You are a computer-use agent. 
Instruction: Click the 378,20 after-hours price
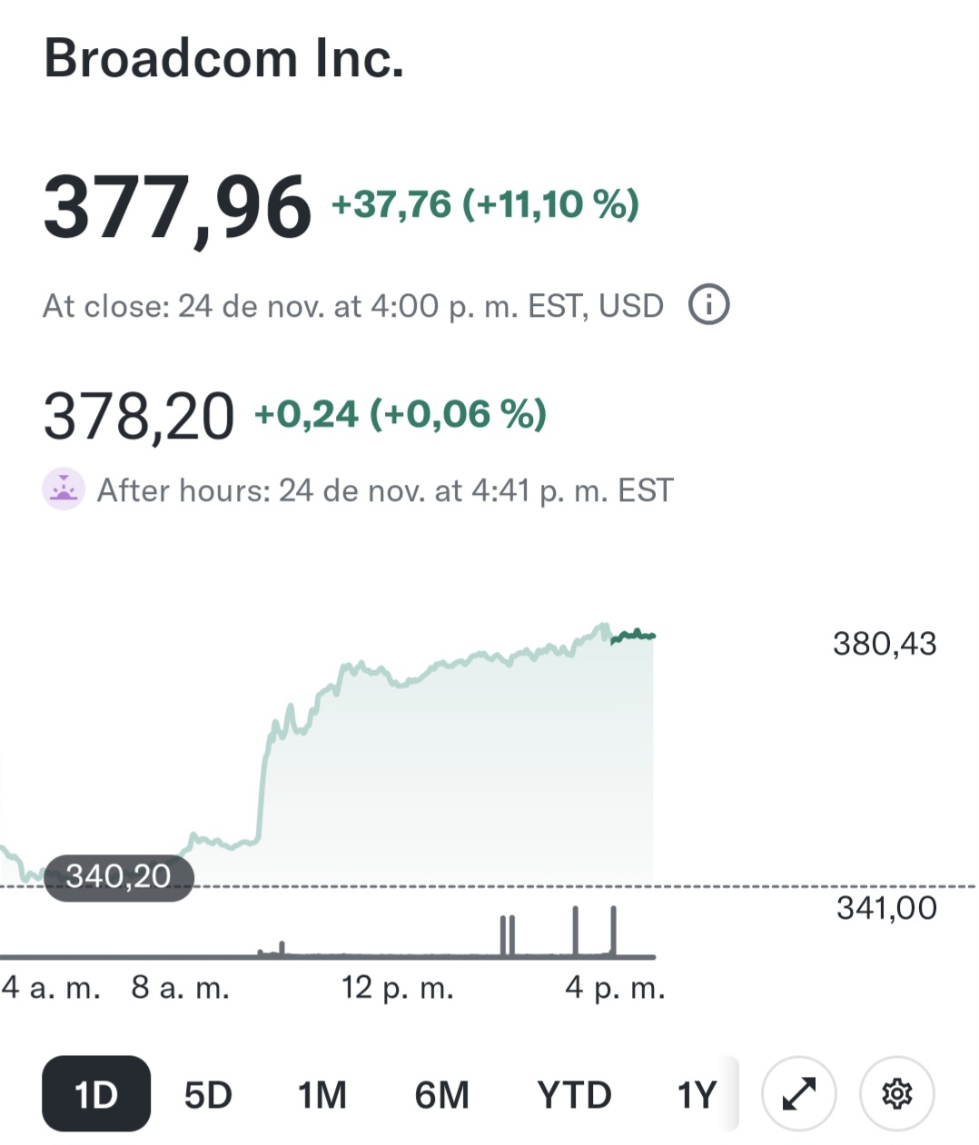pyautogui.click(x=139, y=416)
